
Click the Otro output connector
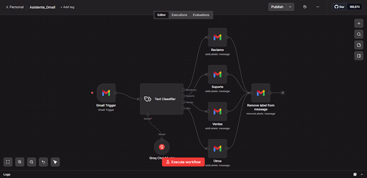183,108
